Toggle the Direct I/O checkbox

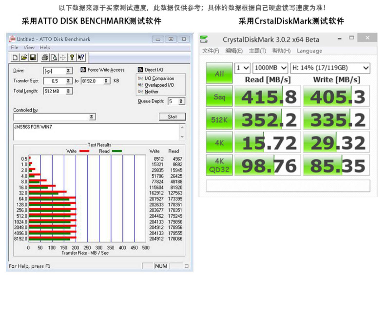(140, 70)
